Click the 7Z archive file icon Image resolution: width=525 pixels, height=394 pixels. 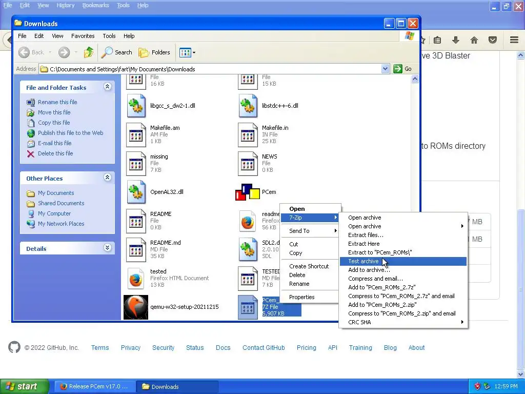[x=248, y=307]
